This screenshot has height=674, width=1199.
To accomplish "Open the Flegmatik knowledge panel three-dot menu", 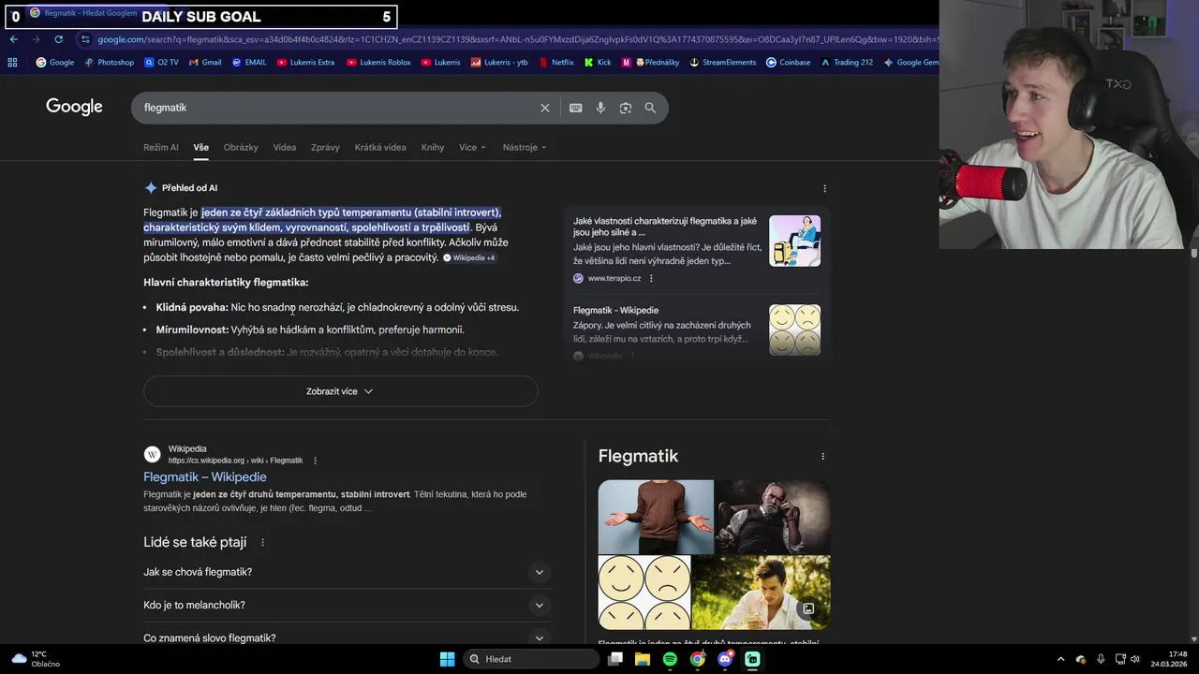I will (822, 457).
